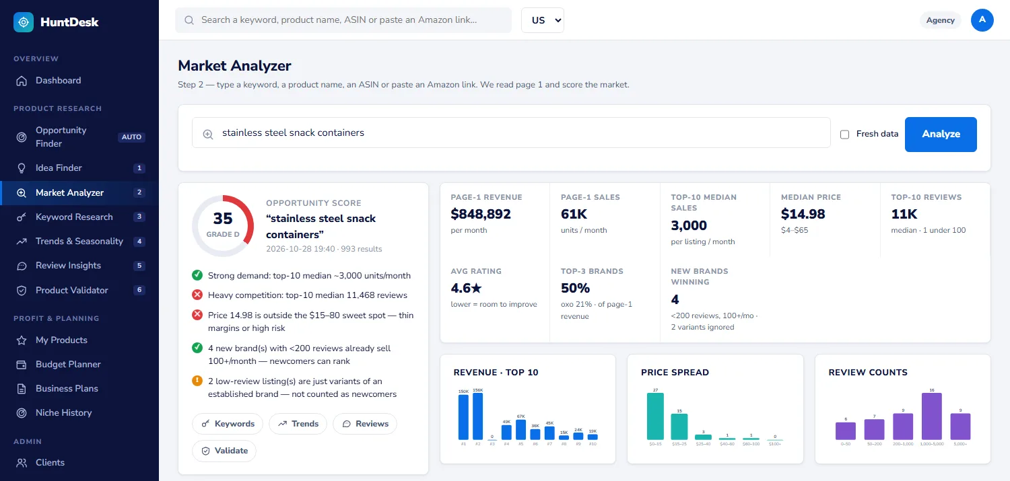1010x481 pixels.
Task: Click the Product Validator shield icon
Action: (22, 291)
